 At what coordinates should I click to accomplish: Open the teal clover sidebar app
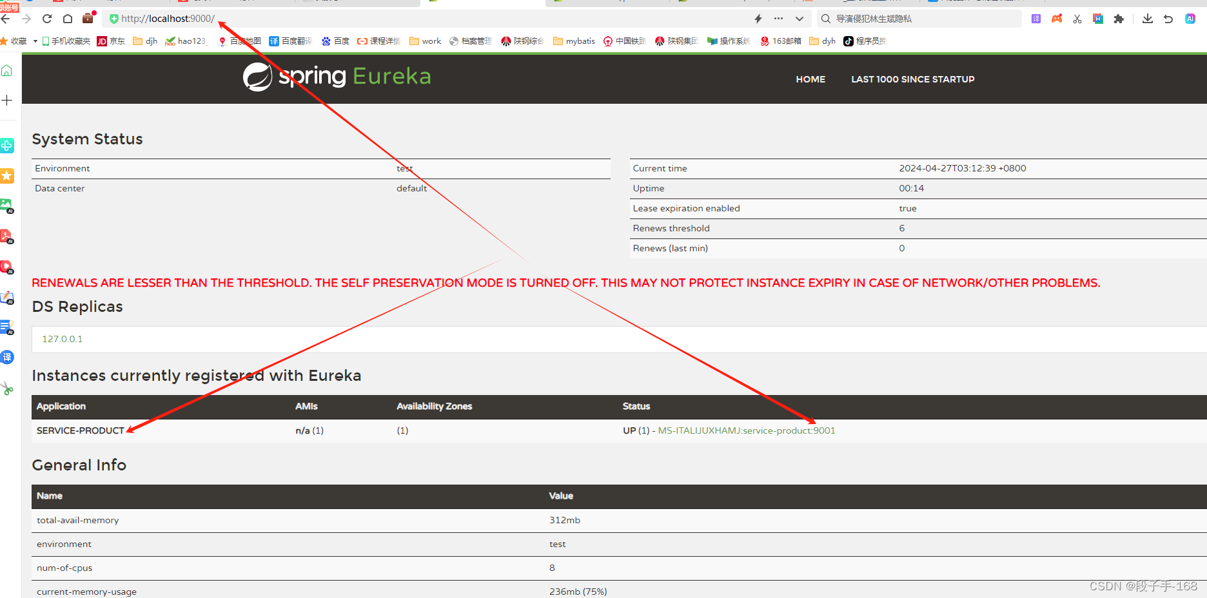pyautogui.click(x=7, y=146)
